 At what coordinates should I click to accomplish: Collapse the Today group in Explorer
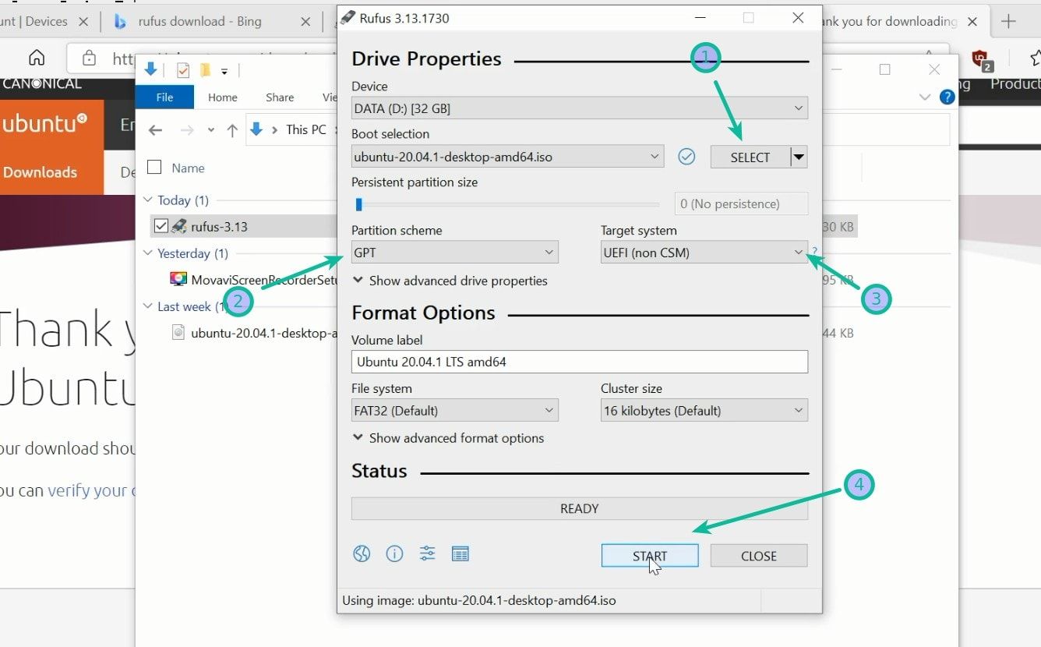point(148,200)
